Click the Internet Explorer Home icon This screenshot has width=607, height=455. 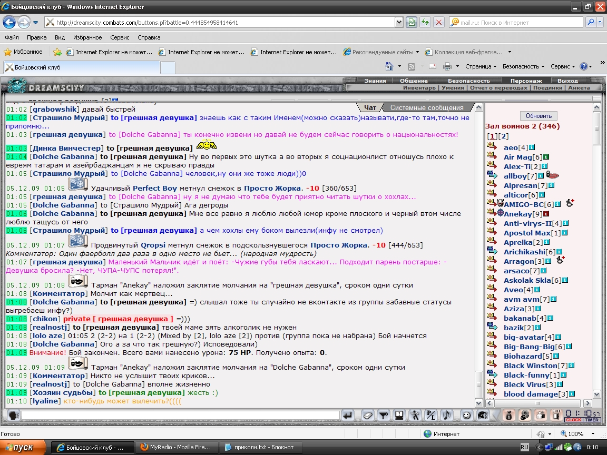point(389,66)
